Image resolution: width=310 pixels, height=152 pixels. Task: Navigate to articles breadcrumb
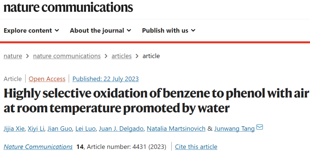tap(122, 56)
